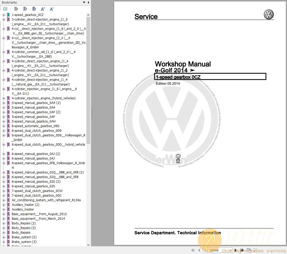Open 6-speed_manual_gearbox_0FB_Volkswagen_R_GmbH bookmark
The width and height of the screenshot is (287, 254).
coord(48,165)
